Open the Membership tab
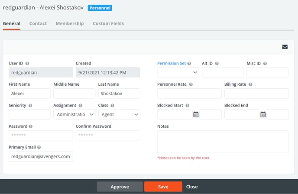 (x=70, y=23)
